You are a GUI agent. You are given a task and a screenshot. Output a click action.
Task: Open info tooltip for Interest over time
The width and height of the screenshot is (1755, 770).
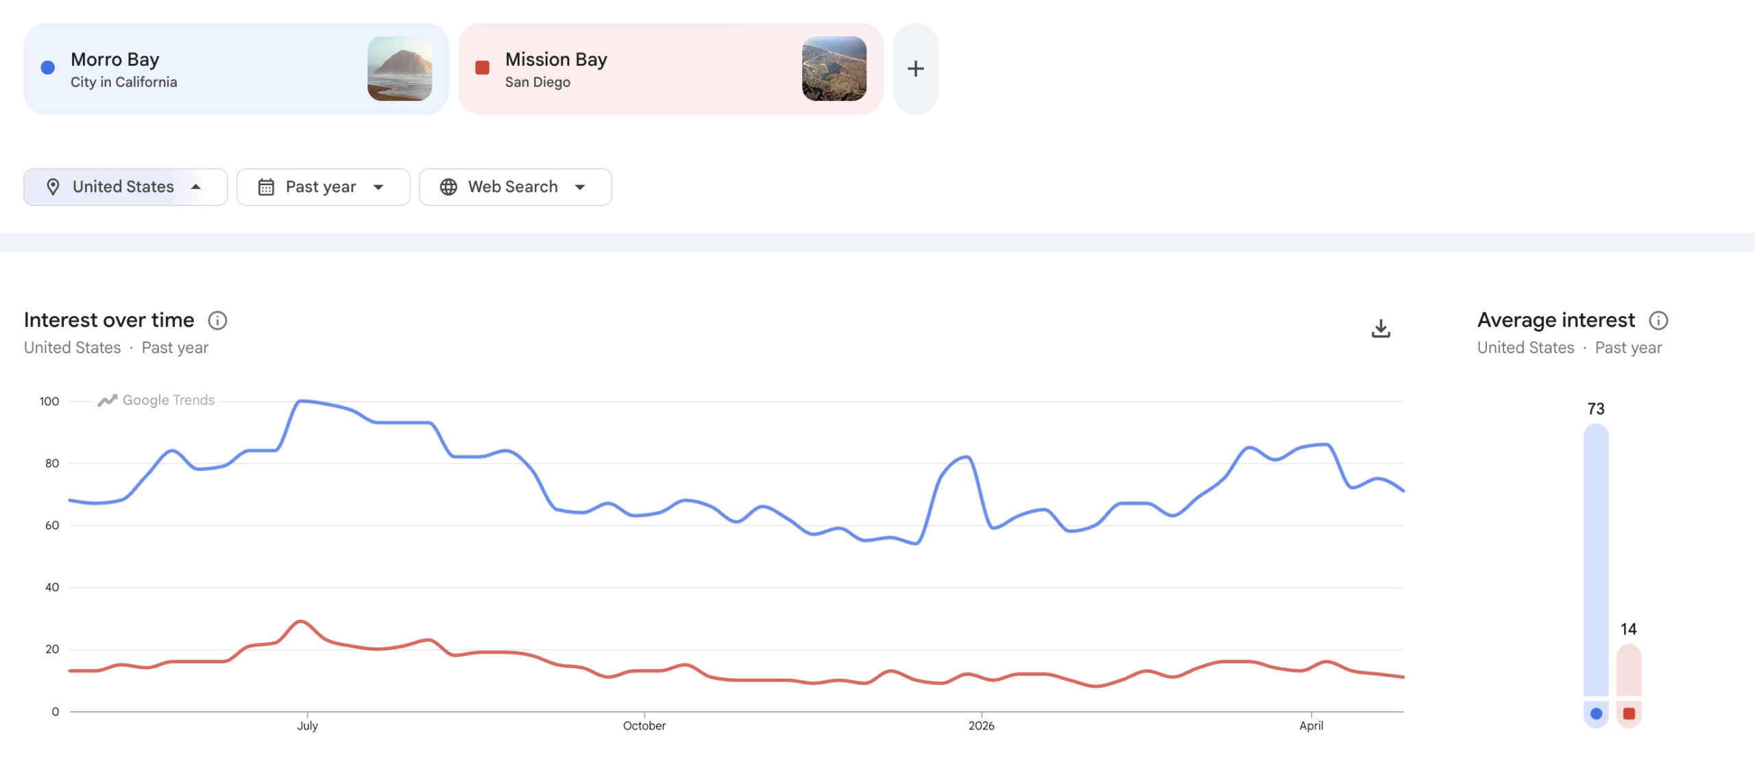(217, 320)
